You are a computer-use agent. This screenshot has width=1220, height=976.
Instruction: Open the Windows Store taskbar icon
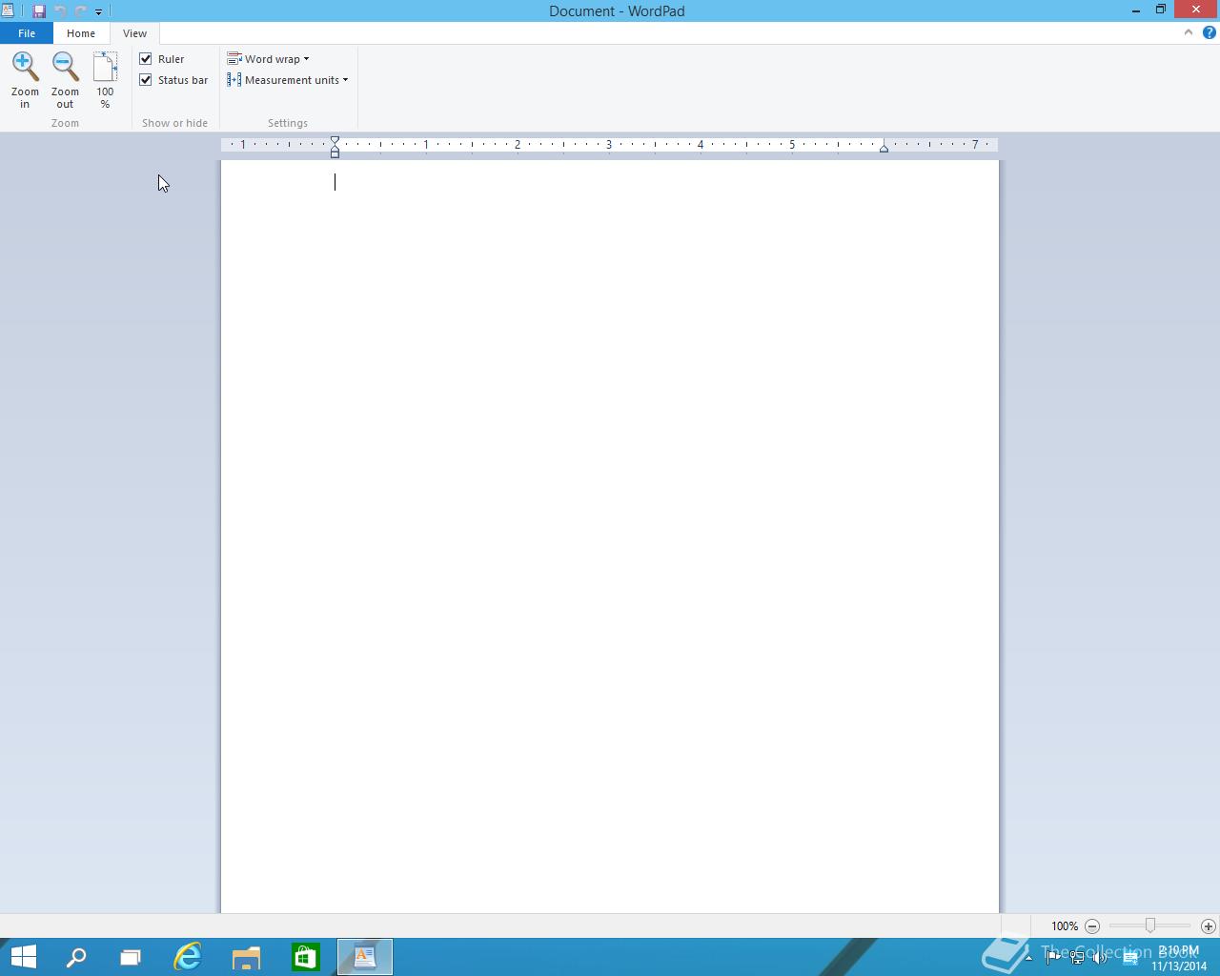point(305,957)
